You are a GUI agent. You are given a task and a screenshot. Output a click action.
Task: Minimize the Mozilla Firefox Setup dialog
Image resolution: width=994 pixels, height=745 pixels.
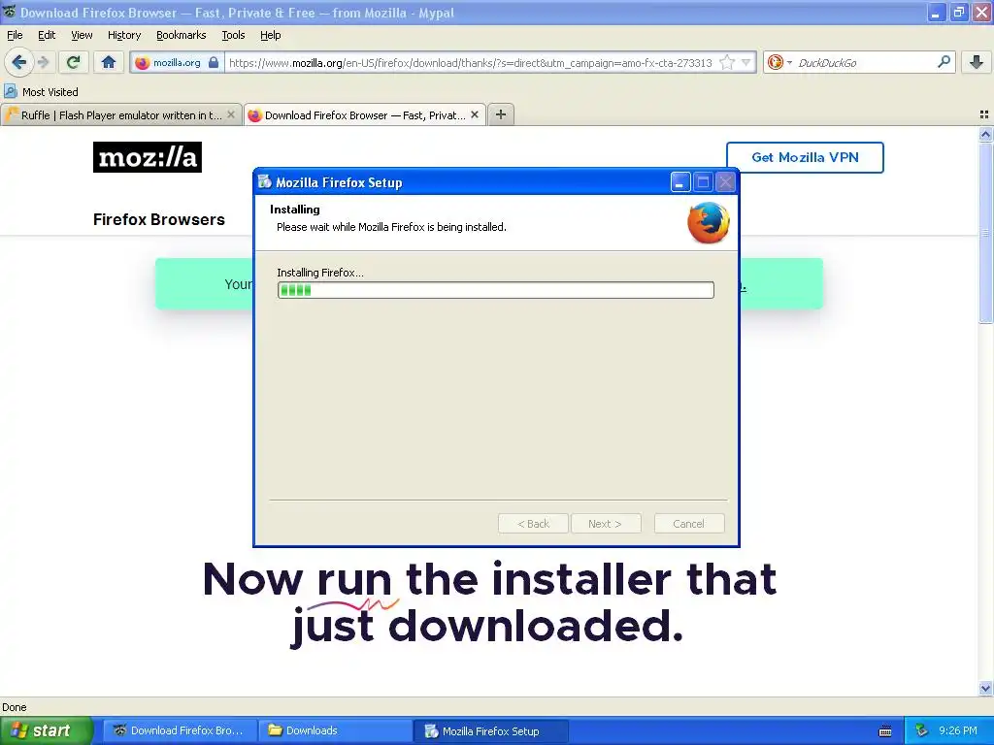click(x=679, y=182)
